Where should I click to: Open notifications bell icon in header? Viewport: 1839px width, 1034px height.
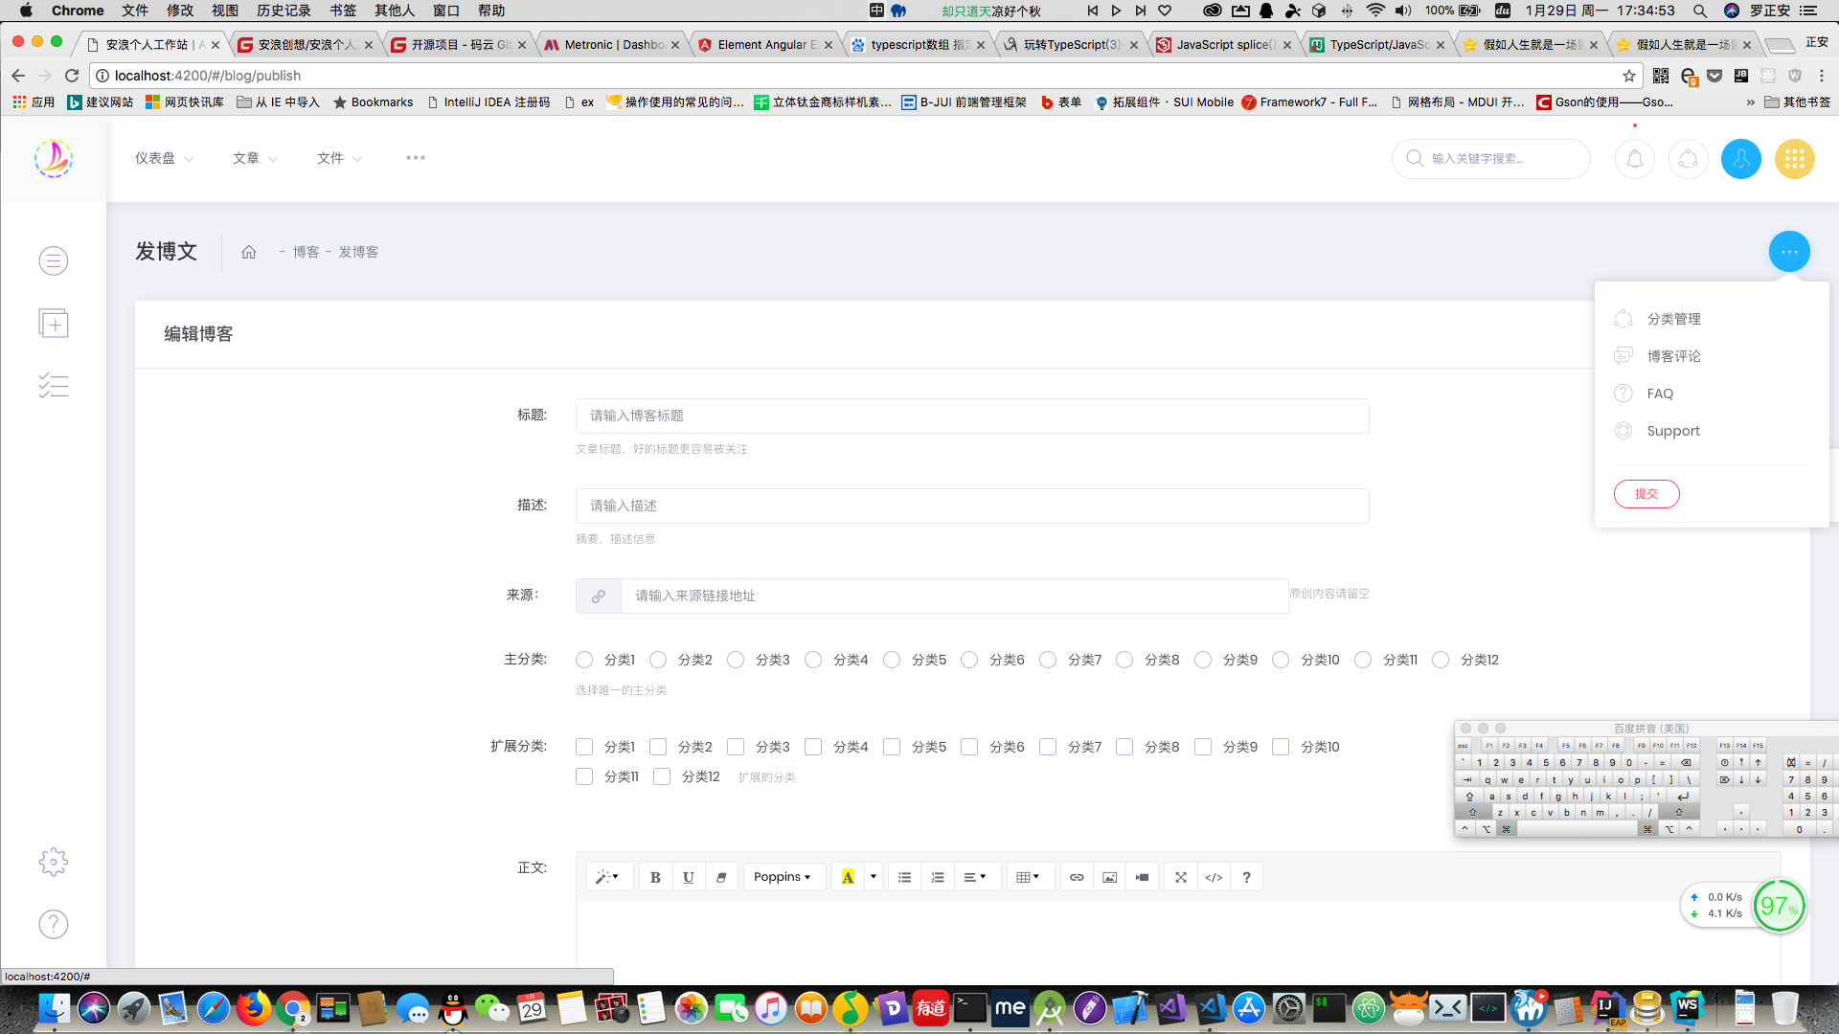click(x=1635, y=159)
